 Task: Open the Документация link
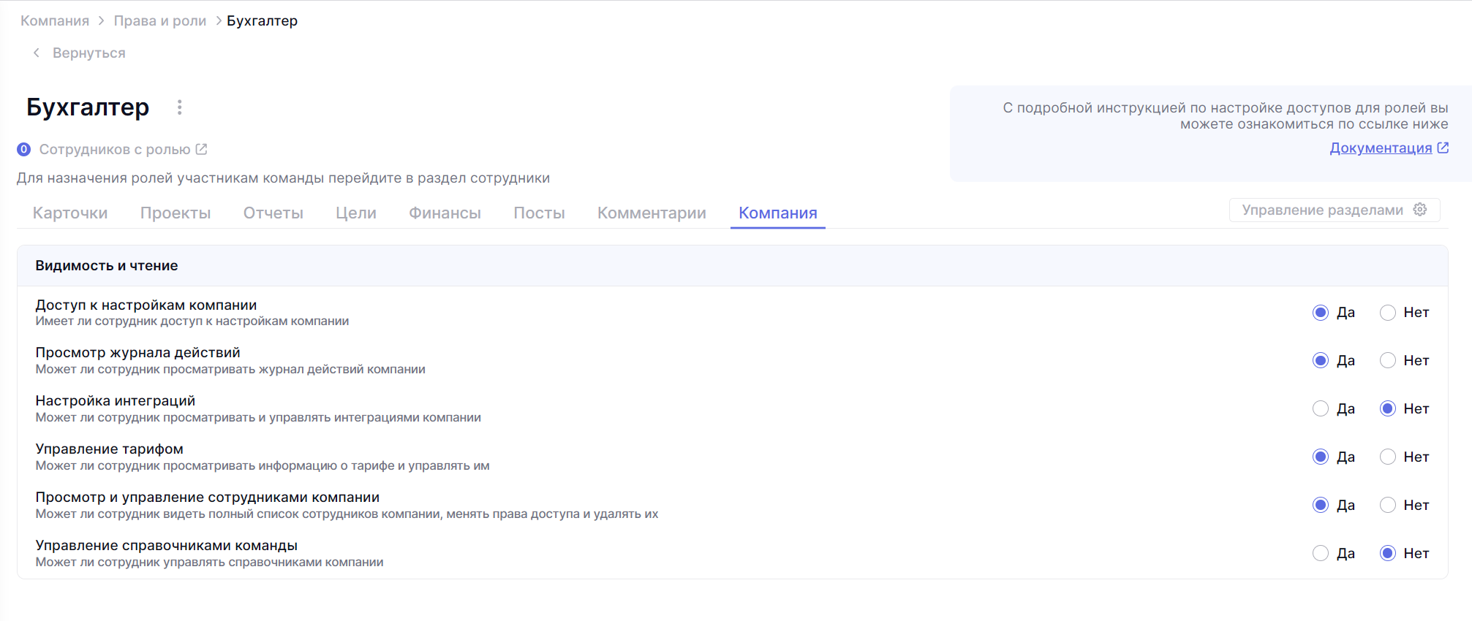click(1380, 148)
